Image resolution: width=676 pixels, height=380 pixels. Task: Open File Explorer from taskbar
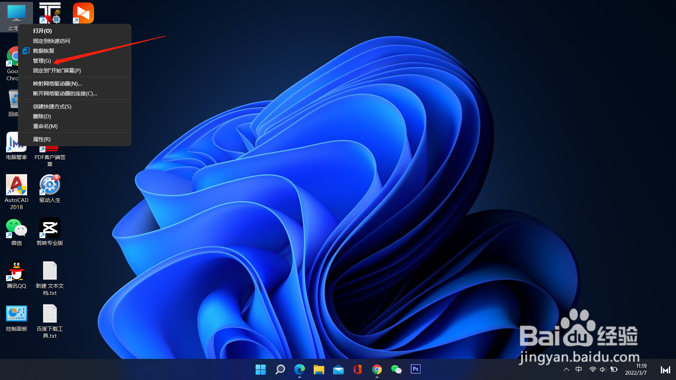[319, 369]
